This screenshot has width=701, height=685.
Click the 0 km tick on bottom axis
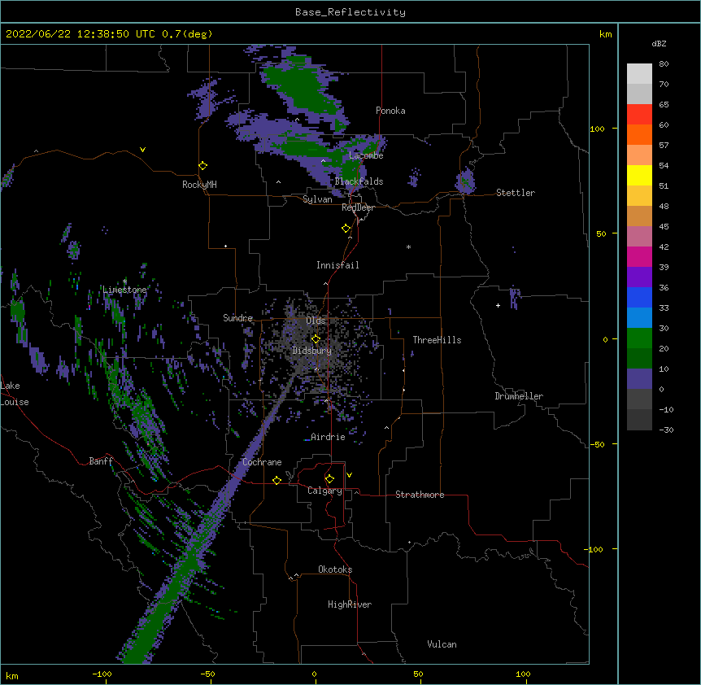tap(316, 681)
